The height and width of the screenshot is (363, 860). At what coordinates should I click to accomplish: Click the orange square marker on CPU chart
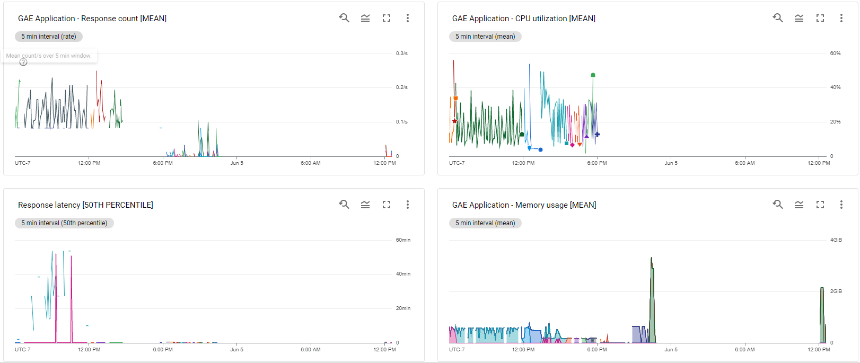tap(455, 98)
